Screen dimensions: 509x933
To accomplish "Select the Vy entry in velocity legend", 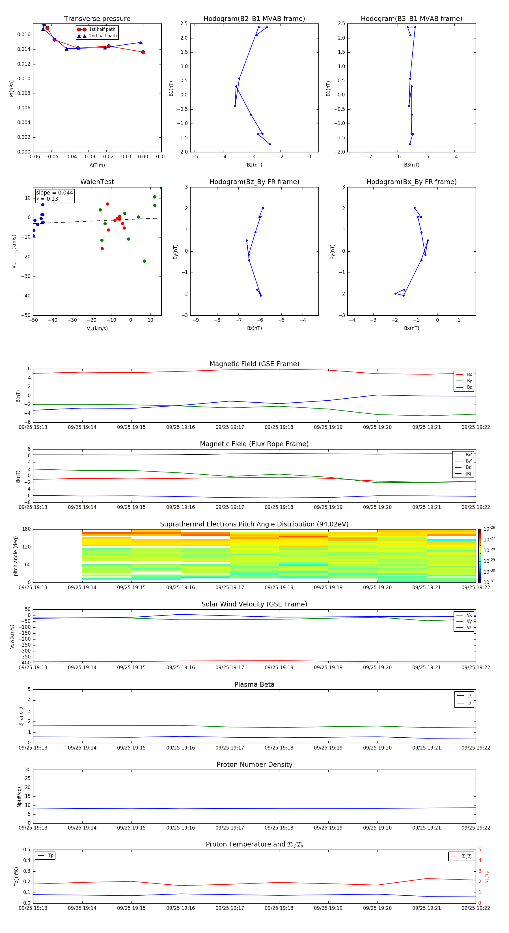I will tap(464, 621).
